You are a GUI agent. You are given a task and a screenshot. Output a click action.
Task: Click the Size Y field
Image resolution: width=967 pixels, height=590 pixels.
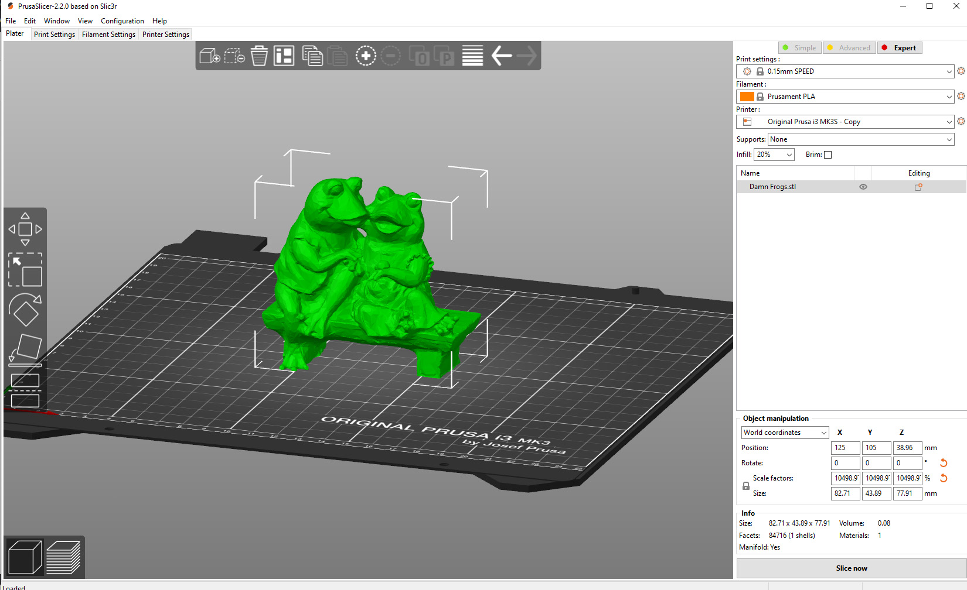tap(876, 493)
